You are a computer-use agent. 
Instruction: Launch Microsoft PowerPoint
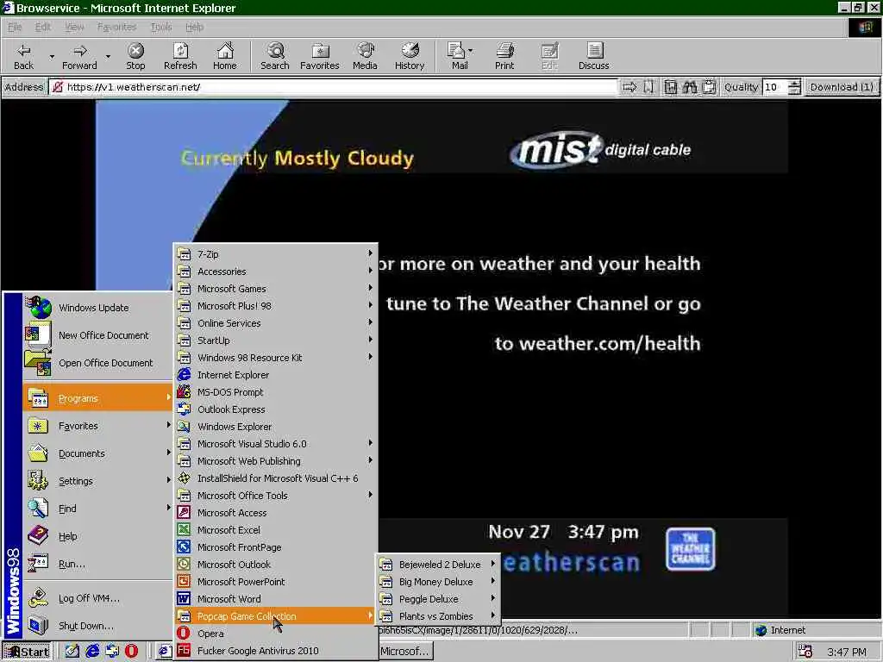[x=275, y=582]
